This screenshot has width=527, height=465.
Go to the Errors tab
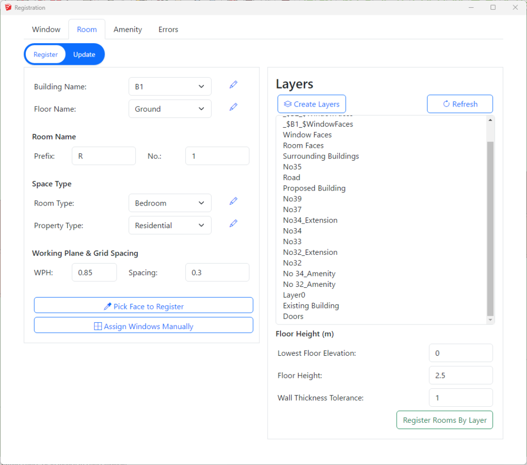(168, 29)
